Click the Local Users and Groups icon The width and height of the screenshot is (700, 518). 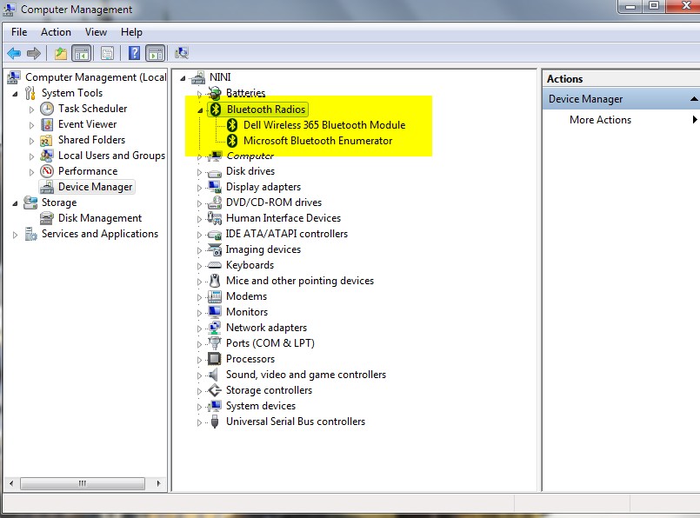pyautogui.click(x=46, y=156)
